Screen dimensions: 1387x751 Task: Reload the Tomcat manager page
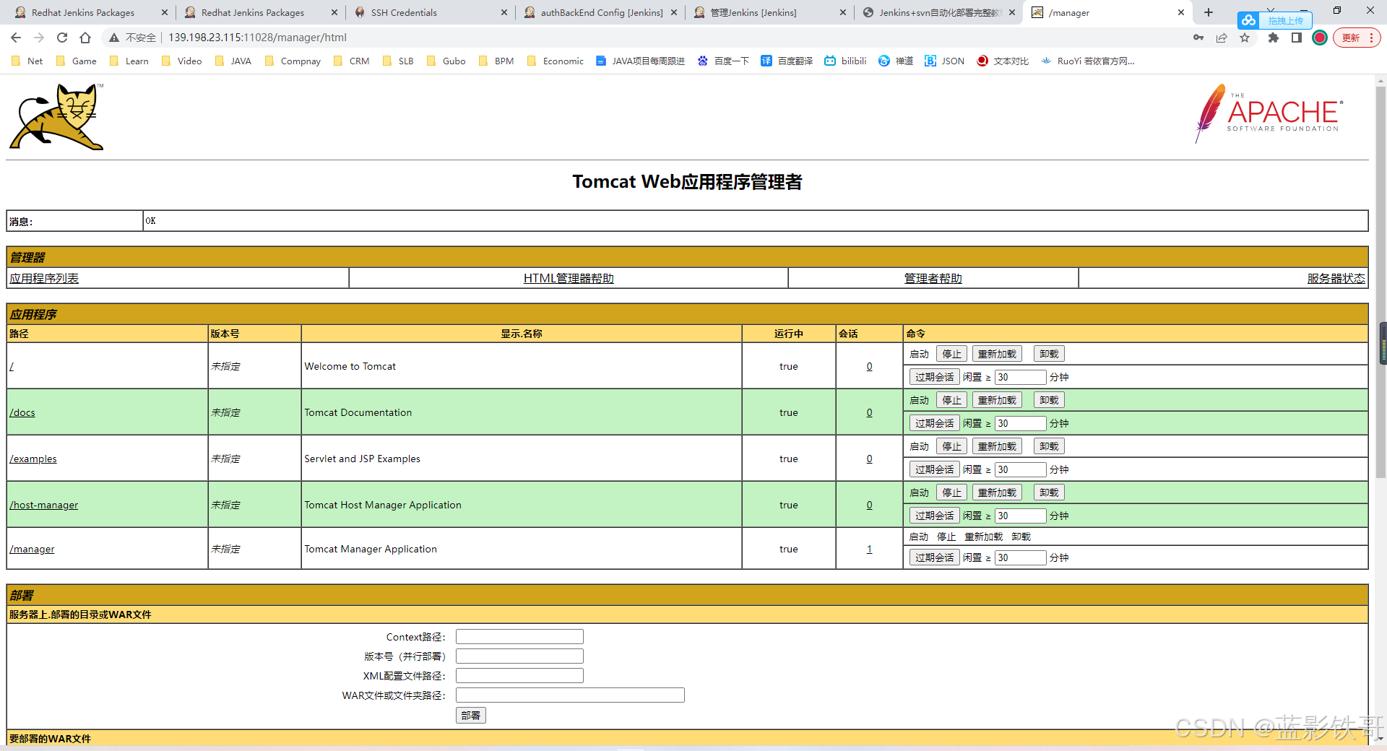pos(62,38)
